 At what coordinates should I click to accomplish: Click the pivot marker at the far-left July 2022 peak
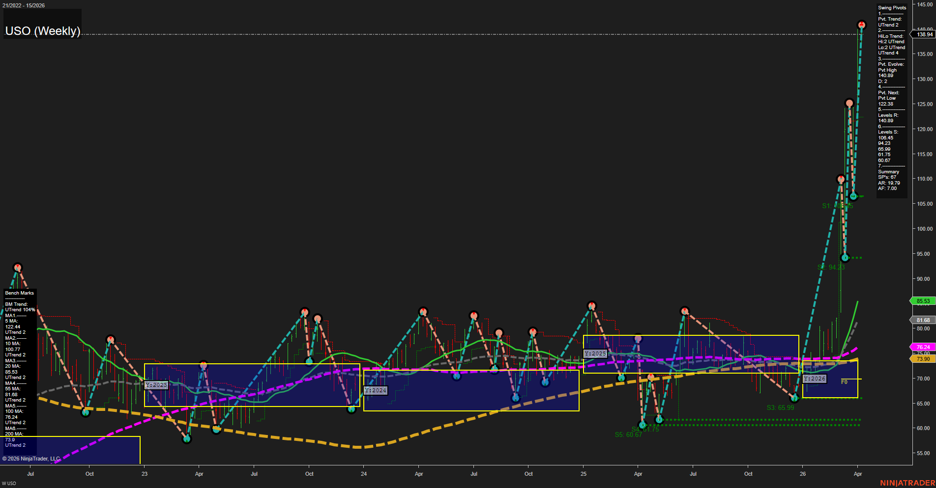coord(18,267)
